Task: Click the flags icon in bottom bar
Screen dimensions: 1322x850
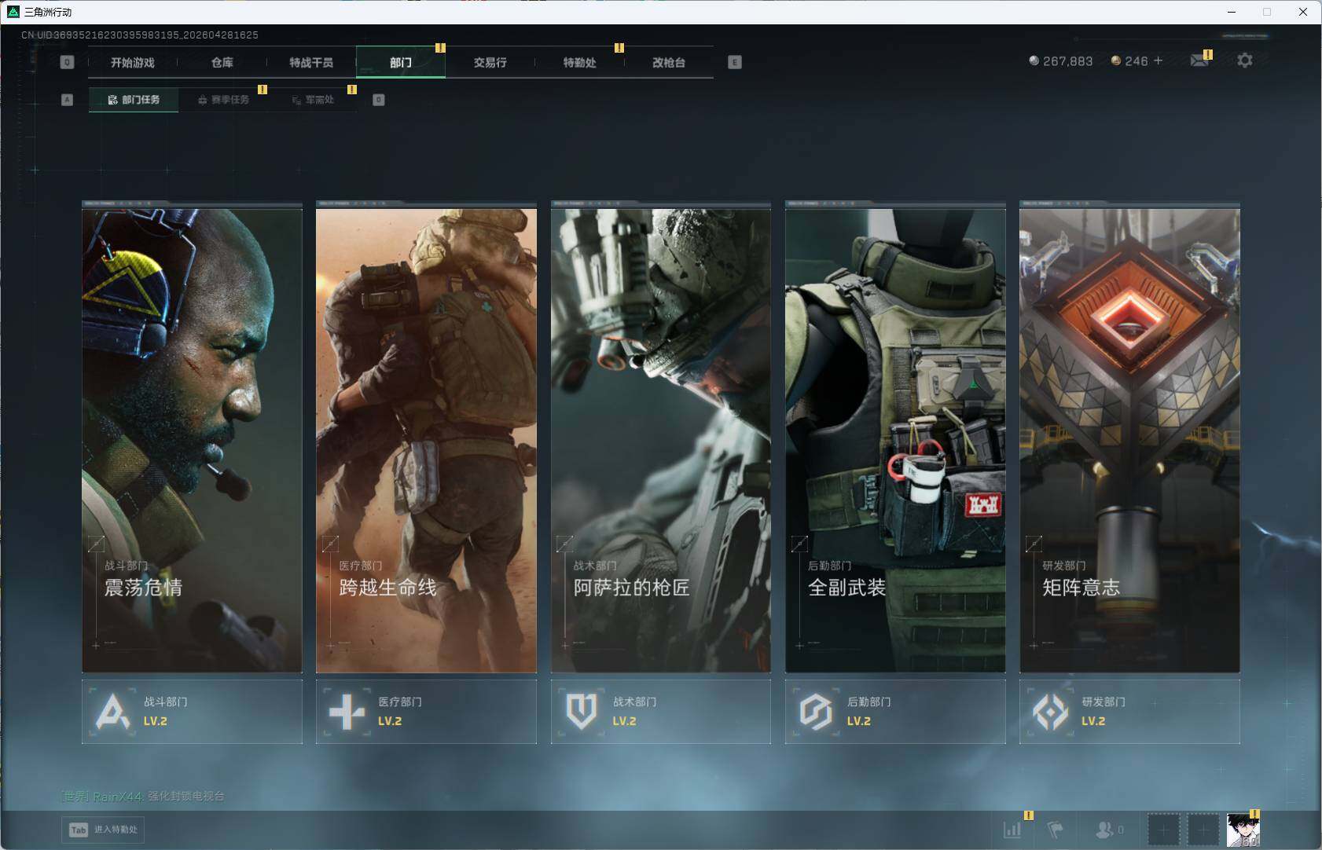Action: click(x=1056, y=830)
